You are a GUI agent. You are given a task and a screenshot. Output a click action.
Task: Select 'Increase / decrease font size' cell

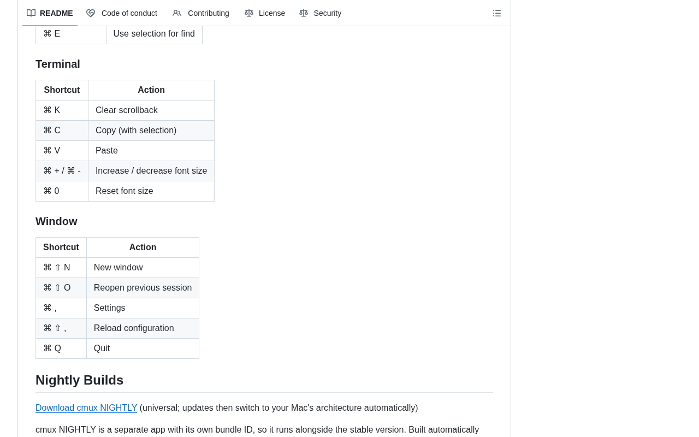click(x=151, y=171)
